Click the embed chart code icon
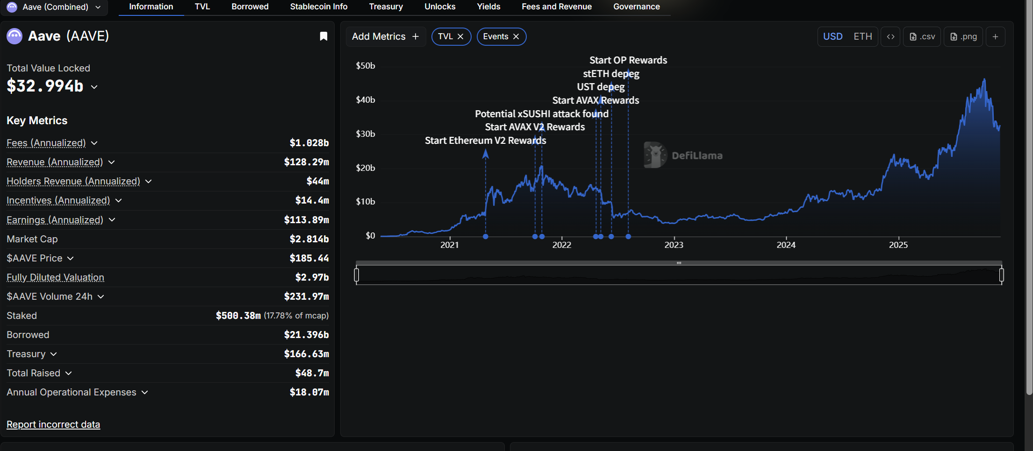The width and height of the screenshot is (1033, 451). [x=890, y=36]
